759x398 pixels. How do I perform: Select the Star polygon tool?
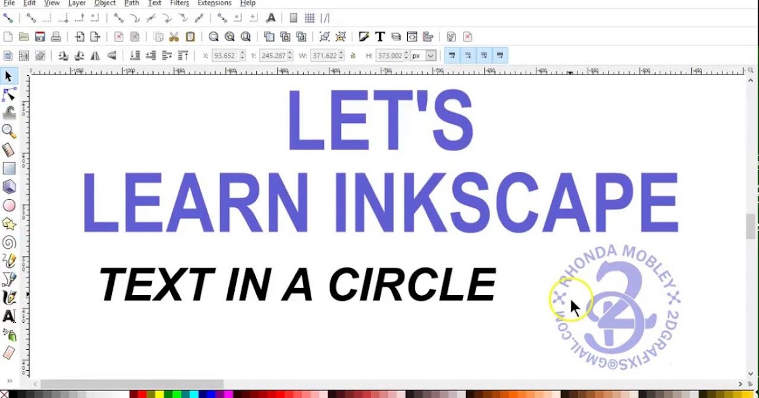(x=9, y=224)
